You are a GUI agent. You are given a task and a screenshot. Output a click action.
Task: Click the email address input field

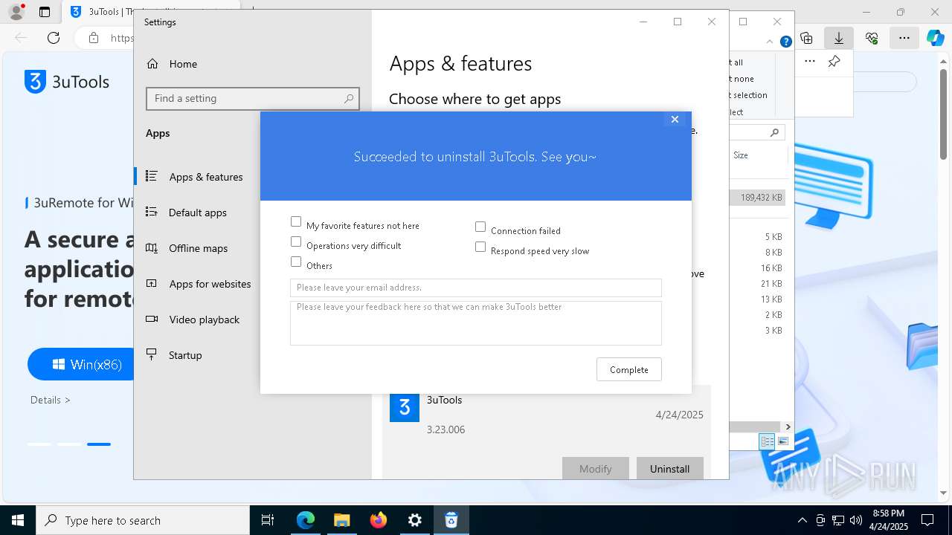[x=476, y=288]
